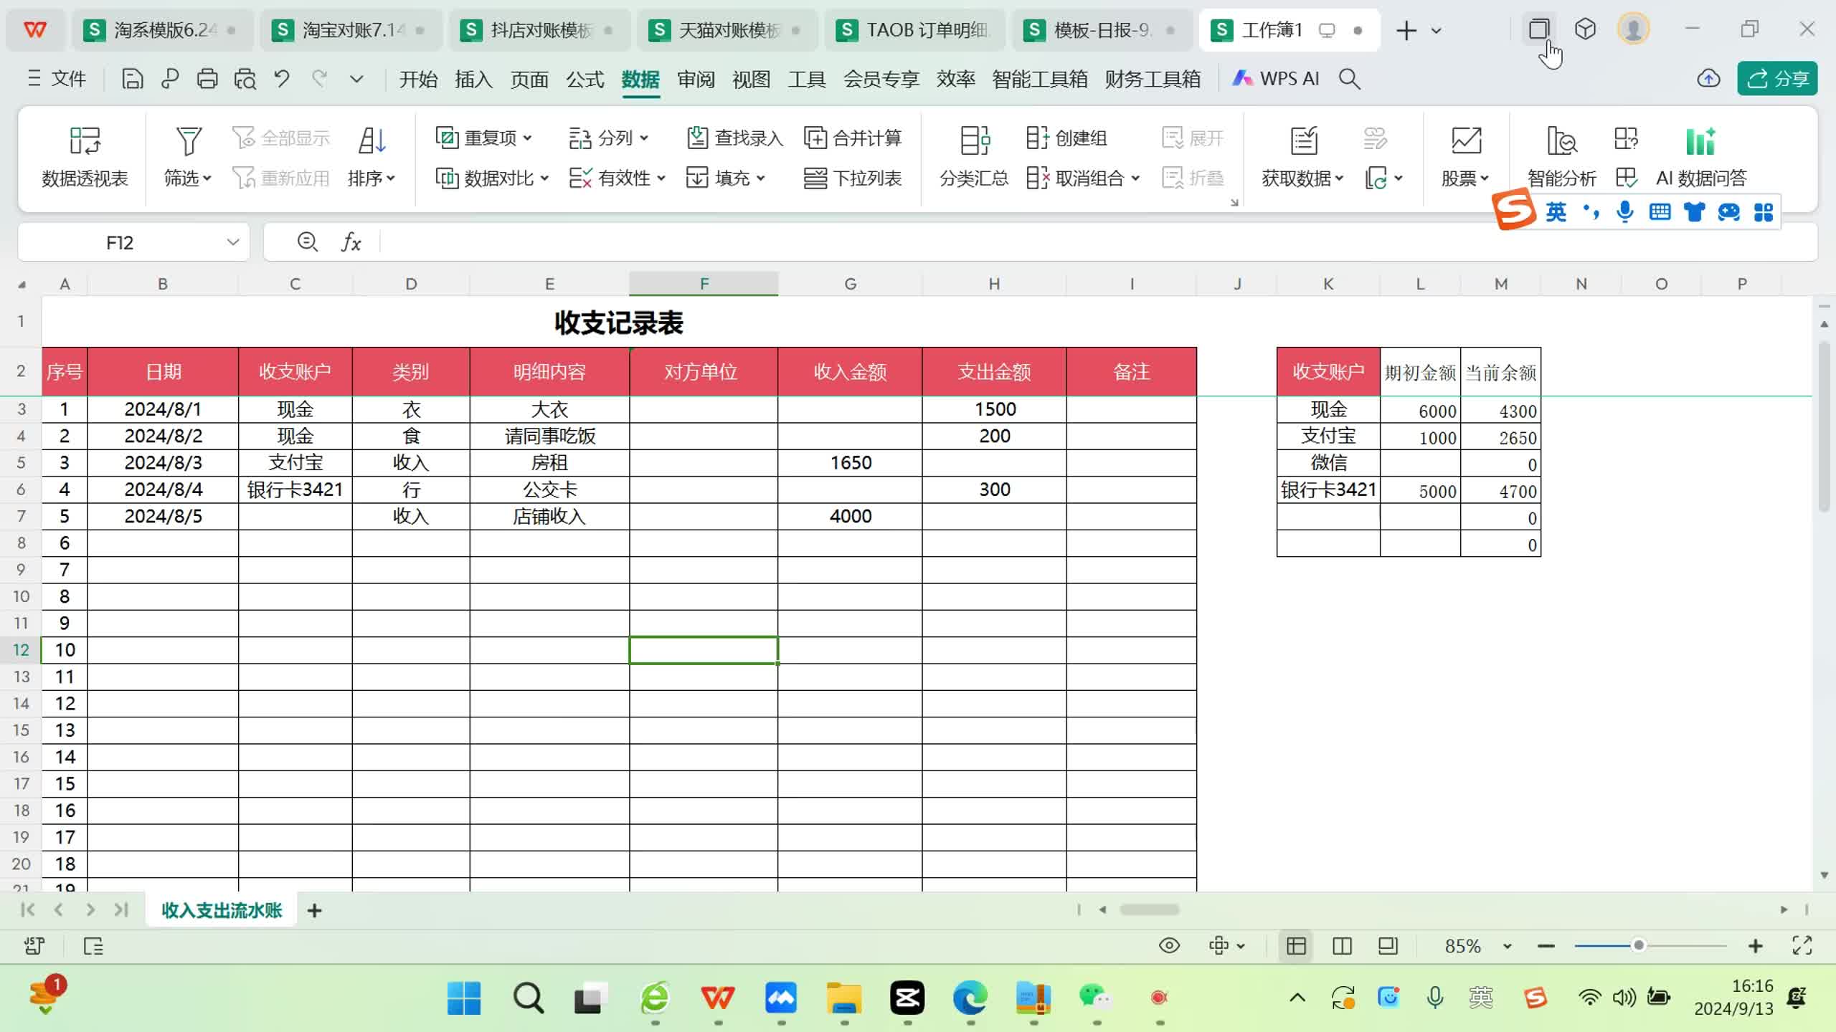Click the WPS home logo icon
This screenshot has width=1836, height=1032.
pos(35,30)
